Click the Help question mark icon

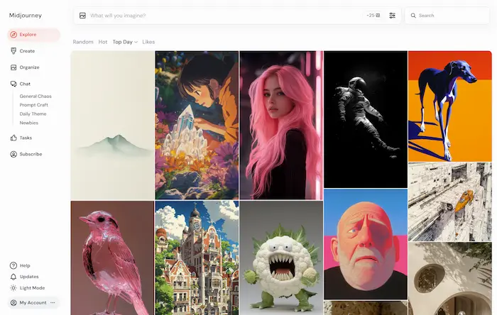tap(13, 265)
